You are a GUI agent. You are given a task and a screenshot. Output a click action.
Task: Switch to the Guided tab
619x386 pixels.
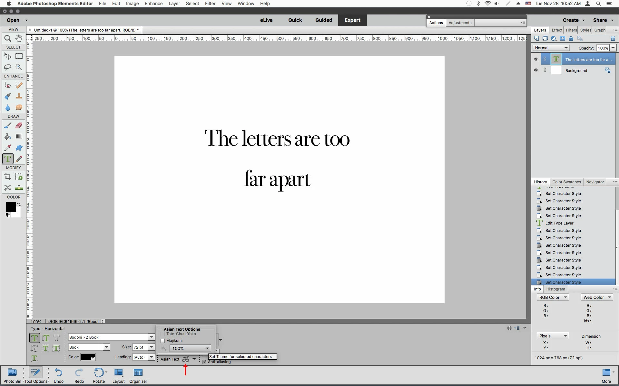click(x=323, y=20)
